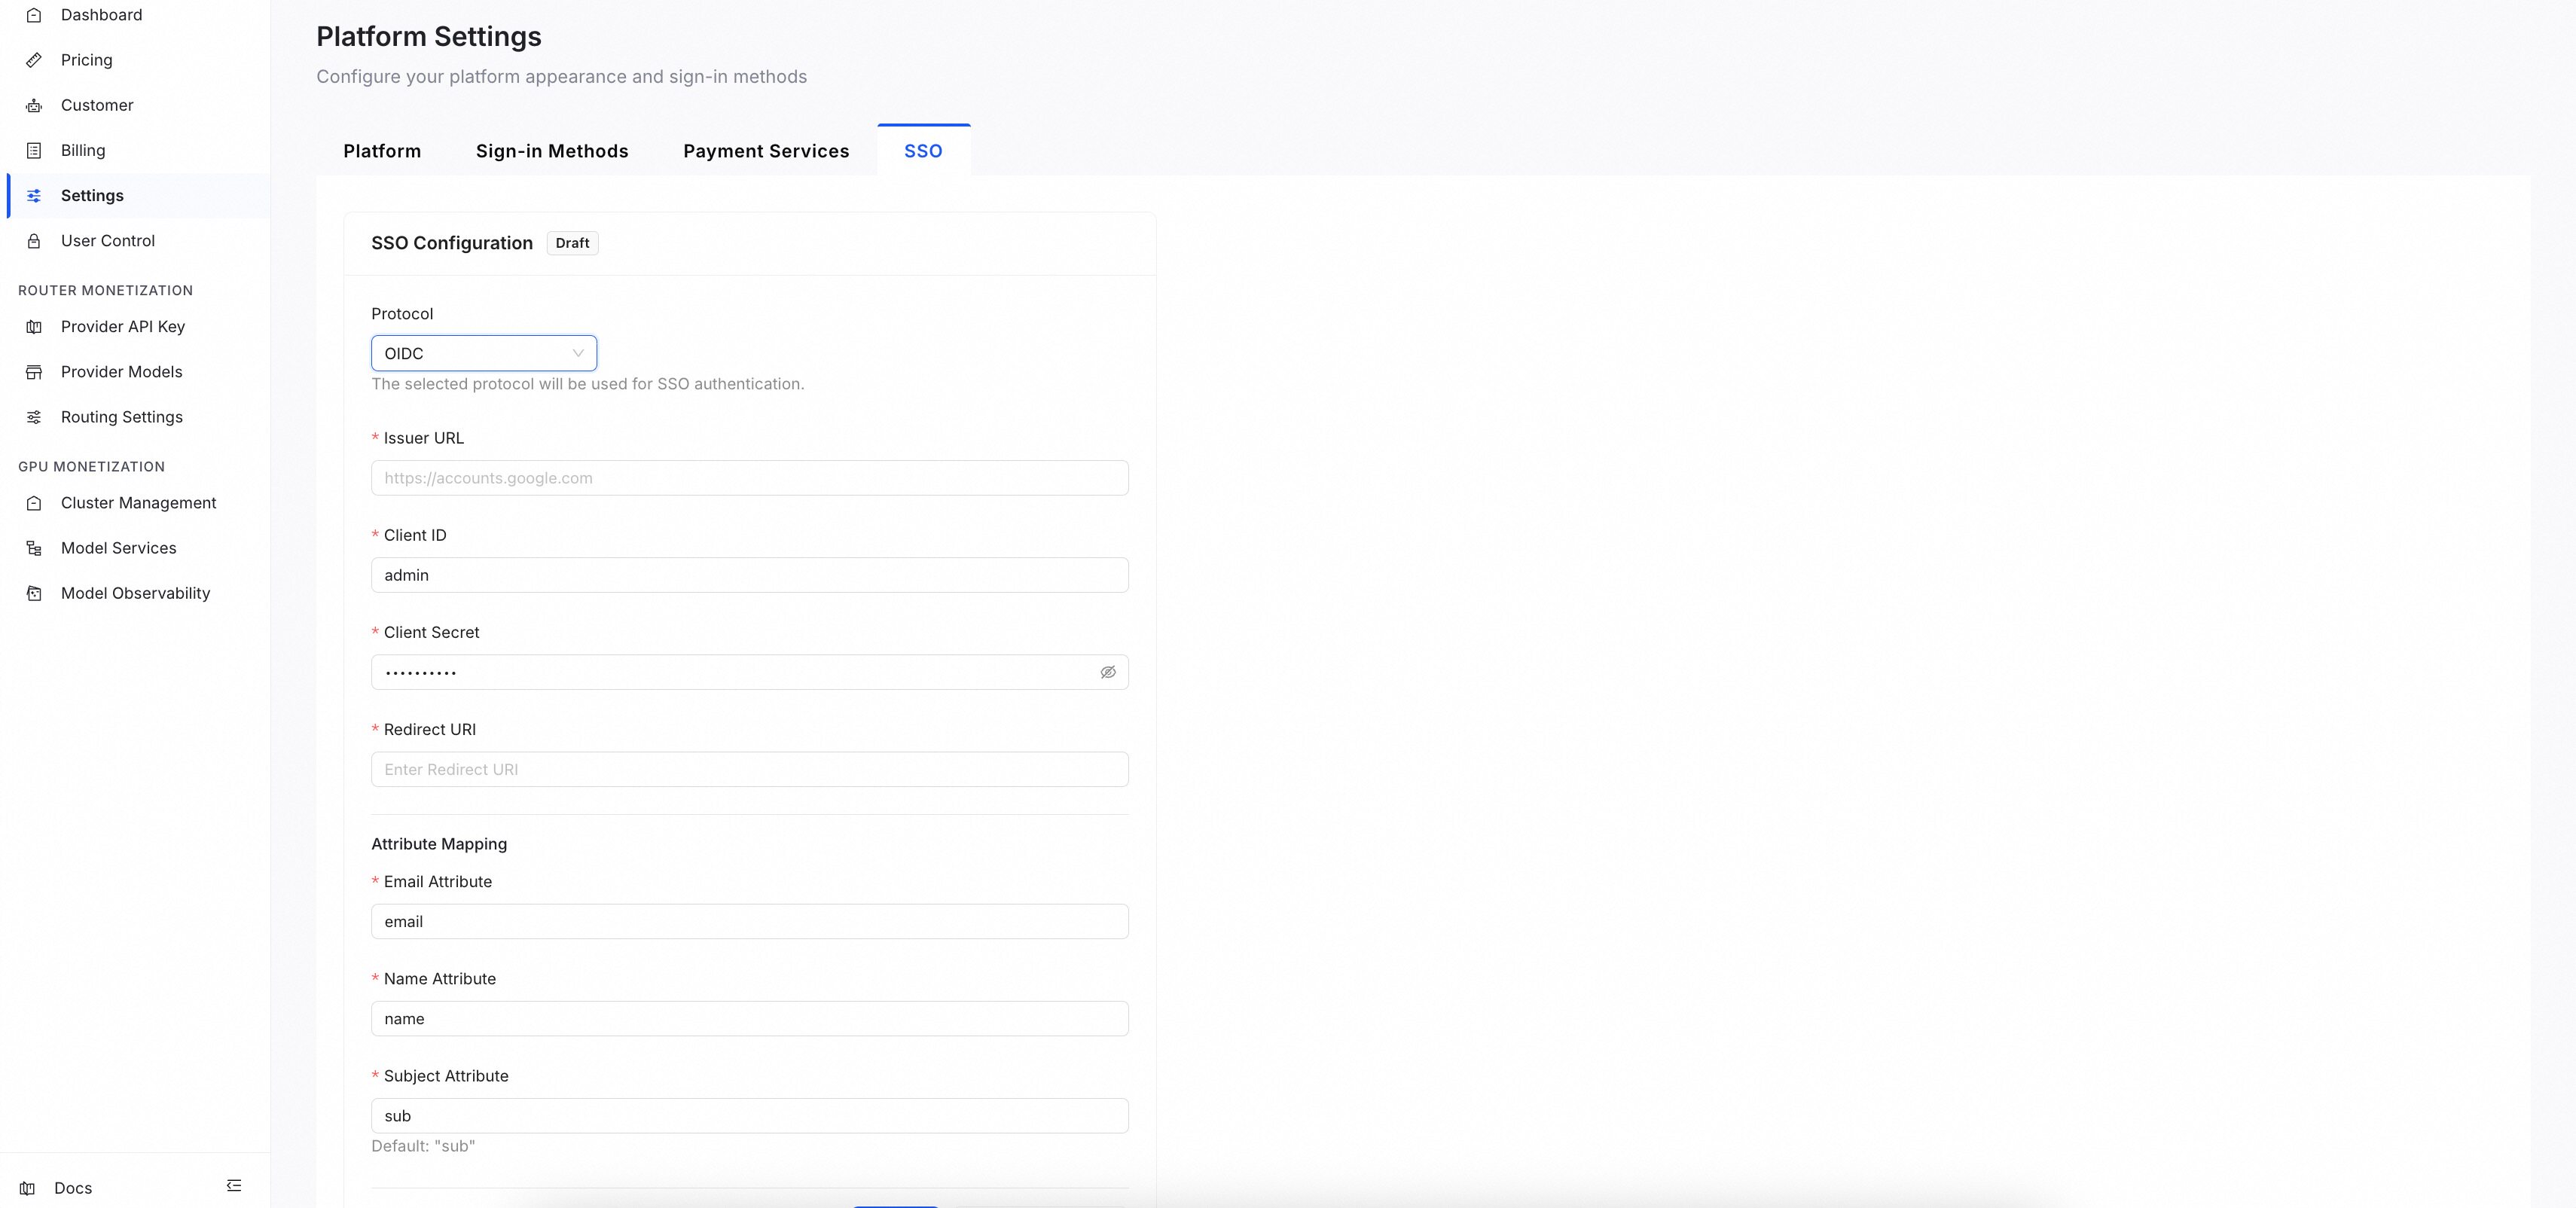2576x1208 pixels.
Task: Select the SSO tab
Action: [x=923, y=151]
